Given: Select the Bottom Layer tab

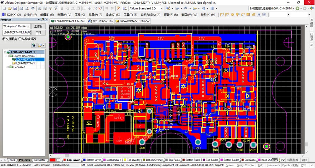Looking at the screenshot, I should pos(92,160).
